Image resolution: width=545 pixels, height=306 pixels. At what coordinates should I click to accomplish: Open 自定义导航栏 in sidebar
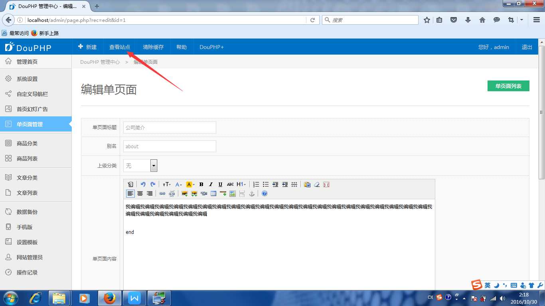pos(36,94)
